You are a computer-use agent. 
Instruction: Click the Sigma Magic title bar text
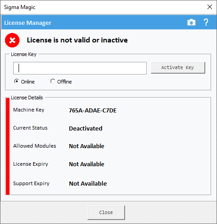pos(19,7)
